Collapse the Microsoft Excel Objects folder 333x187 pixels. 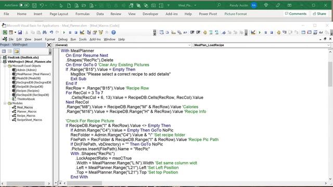click(x=5, y=66)
